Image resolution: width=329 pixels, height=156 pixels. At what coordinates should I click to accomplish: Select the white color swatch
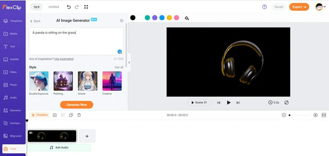pyautogui.click(x=140, y=18)
